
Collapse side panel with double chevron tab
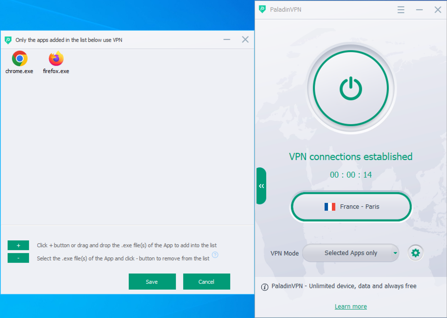click(x=261, y=186)
